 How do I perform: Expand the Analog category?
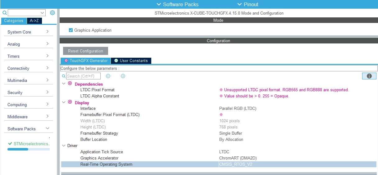[48, 44]
